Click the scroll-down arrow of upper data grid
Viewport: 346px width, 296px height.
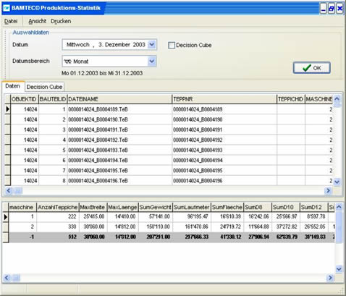tap(337, 182)
